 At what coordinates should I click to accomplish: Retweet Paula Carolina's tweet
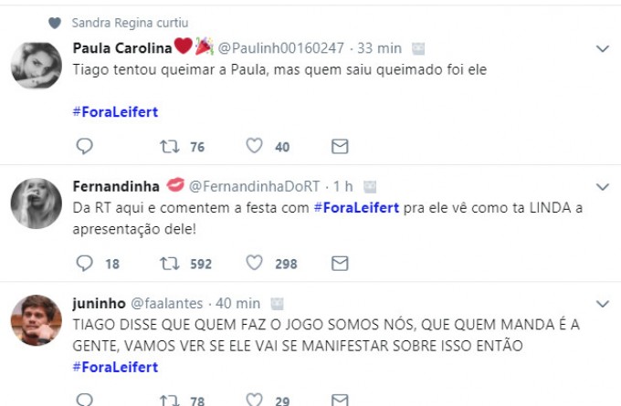pyautogui.click(x=169, y=147)
